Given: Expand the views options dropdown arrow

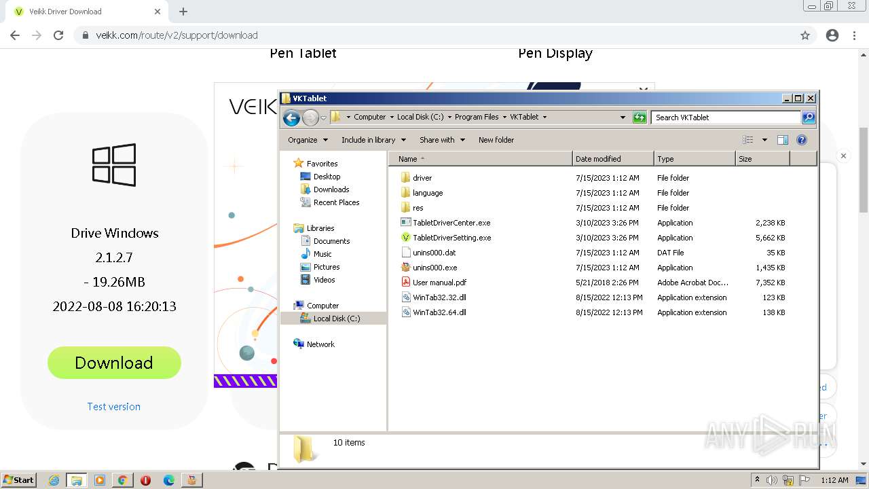Looking at the screenshot, I should tap(764, 140).
